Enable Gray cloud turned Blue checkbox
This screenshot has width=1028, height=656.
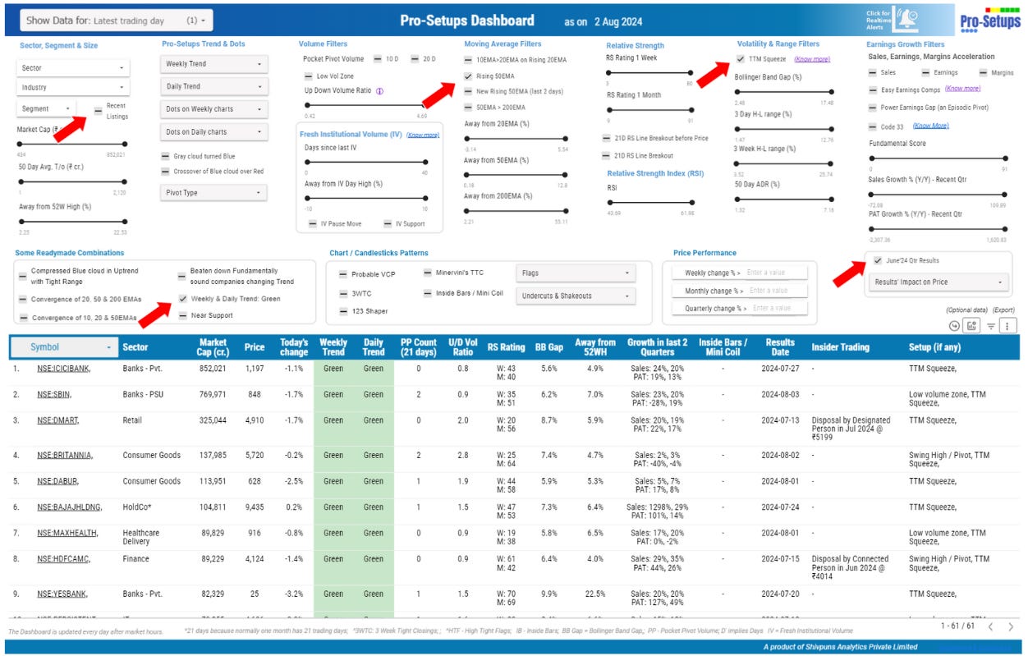[x=166, y=155]
